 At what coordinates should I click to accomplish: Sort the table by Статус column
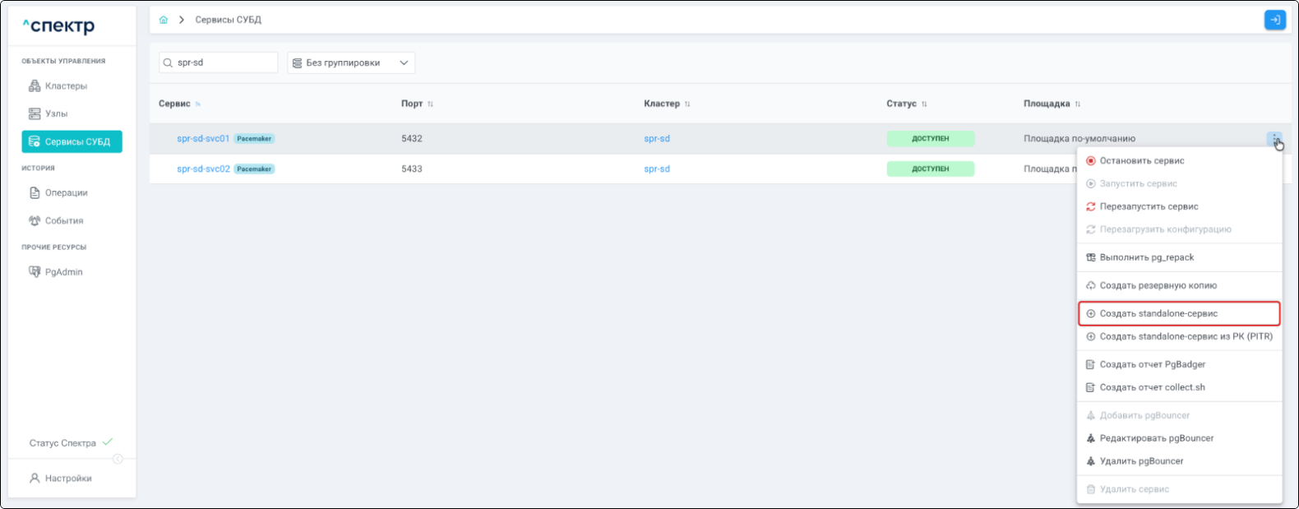(x=924, y=104)
